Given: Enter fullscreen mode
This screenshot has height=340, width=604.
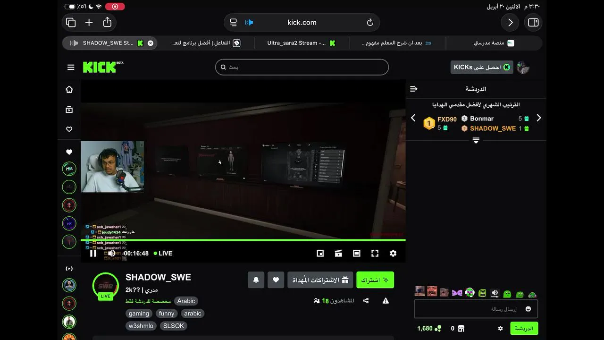Looking at the screenshot, I should pos(375,254).
